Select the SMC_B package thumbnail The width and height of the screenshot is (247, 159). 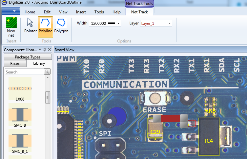pyautogui.click(x=20, y=115)
